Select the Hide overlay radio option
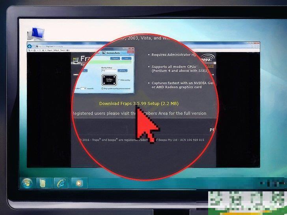 120,80
